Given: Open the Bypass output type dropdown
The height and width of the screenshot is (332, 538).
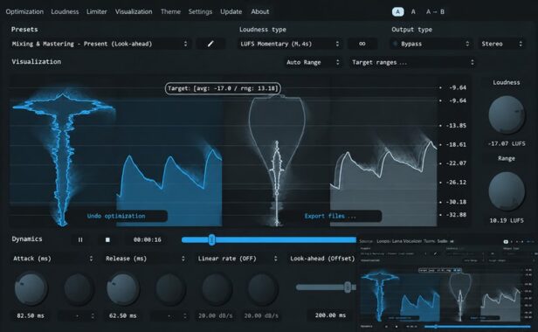Looking at the screenshot, I should coord(431,44).
